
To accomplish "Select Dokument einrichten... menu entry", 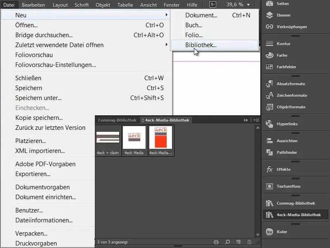I will click(48, 197).
